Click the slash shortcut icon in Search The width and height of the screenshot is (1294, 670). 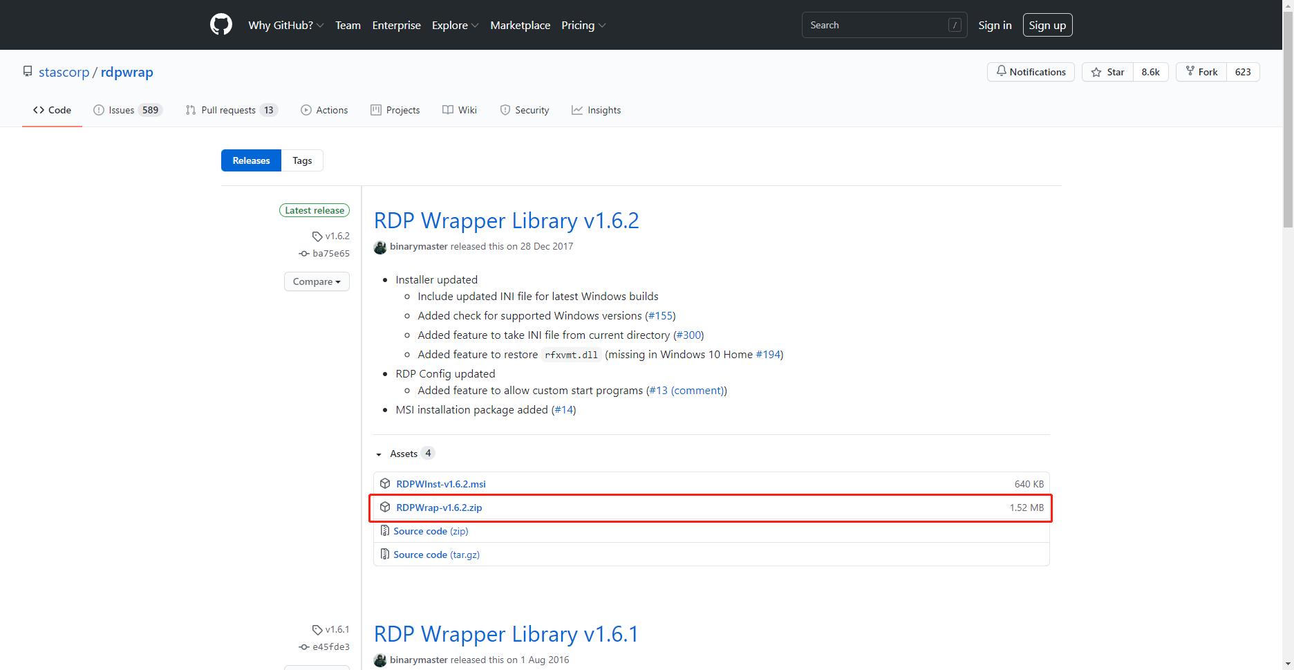[x=955, y=25]
